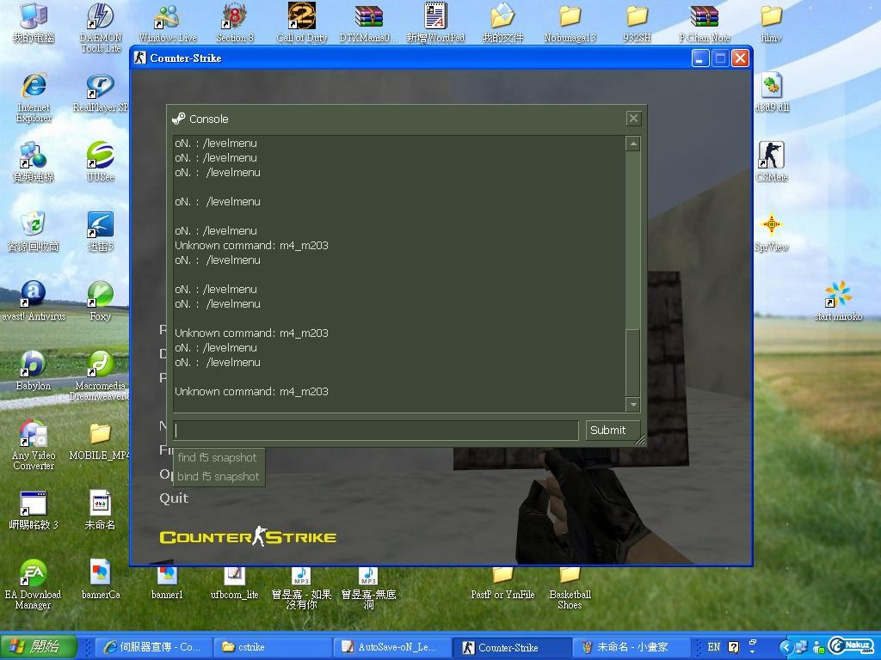Switch to the Paint taskbar button
The width and height of the screenshot is (881, 660).
pos(631,647)
